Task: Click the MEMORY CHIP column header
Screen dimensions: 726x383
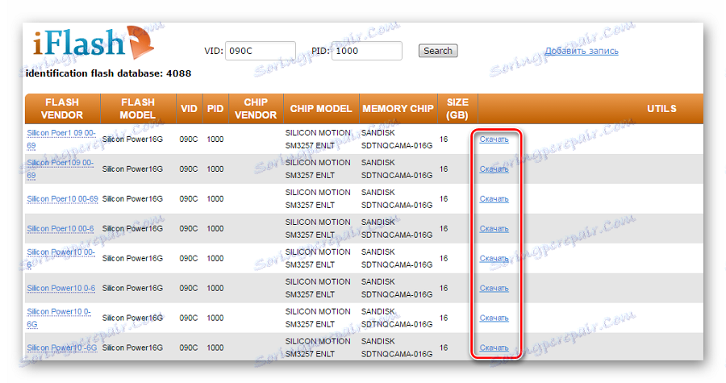Action: click(x=398, y=109)
